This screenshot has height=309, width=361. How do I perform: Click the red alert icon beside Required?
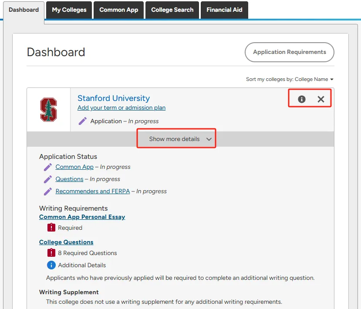pos(51,228)
